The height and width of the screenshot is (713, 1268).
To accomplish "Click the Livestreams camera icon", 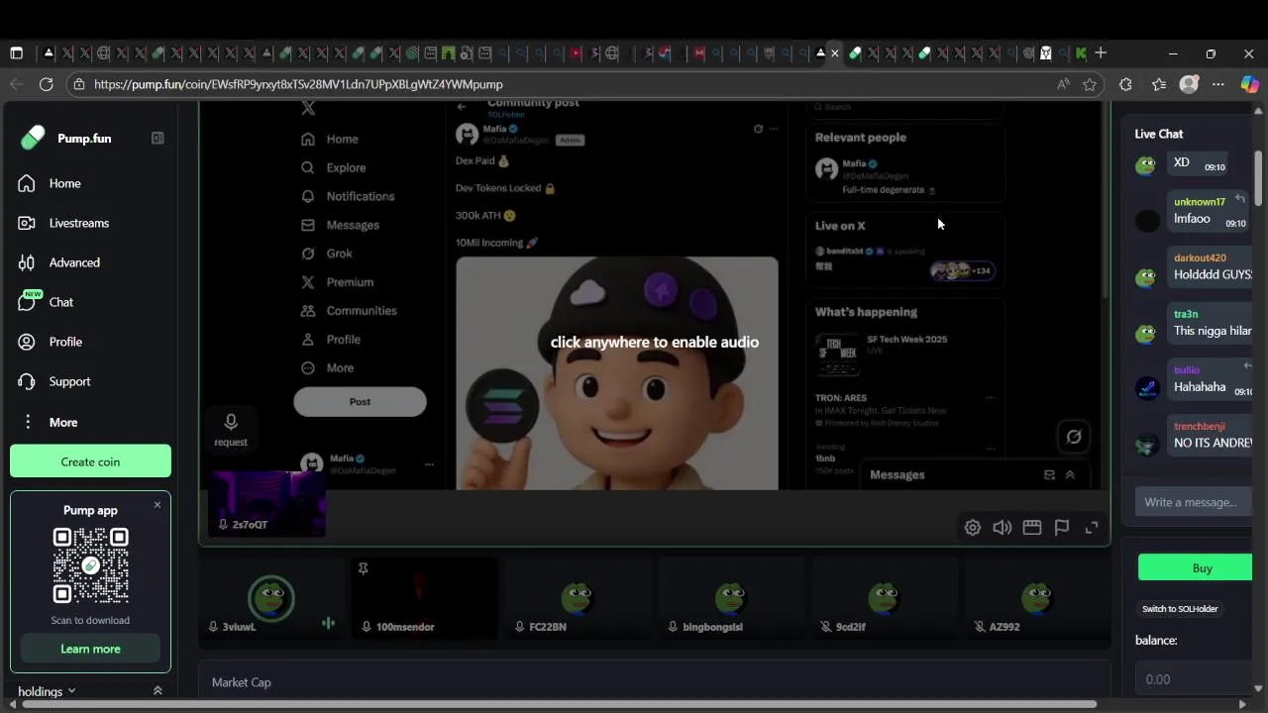I will coord(27,223).
